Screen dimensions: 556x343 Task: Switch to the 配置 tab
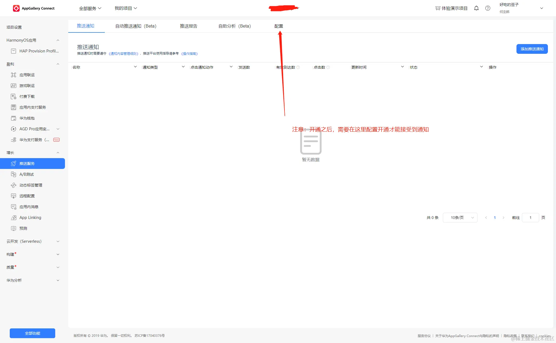click(x=279, y=26)
